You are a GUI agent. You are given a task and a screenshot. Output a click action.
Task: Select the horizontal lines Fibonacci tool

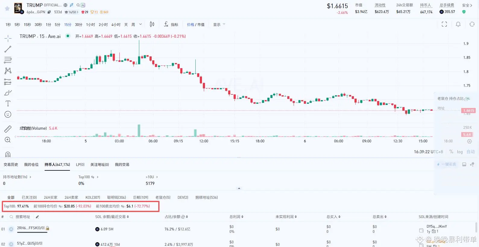pyautogui.click(x=8, y=60)
